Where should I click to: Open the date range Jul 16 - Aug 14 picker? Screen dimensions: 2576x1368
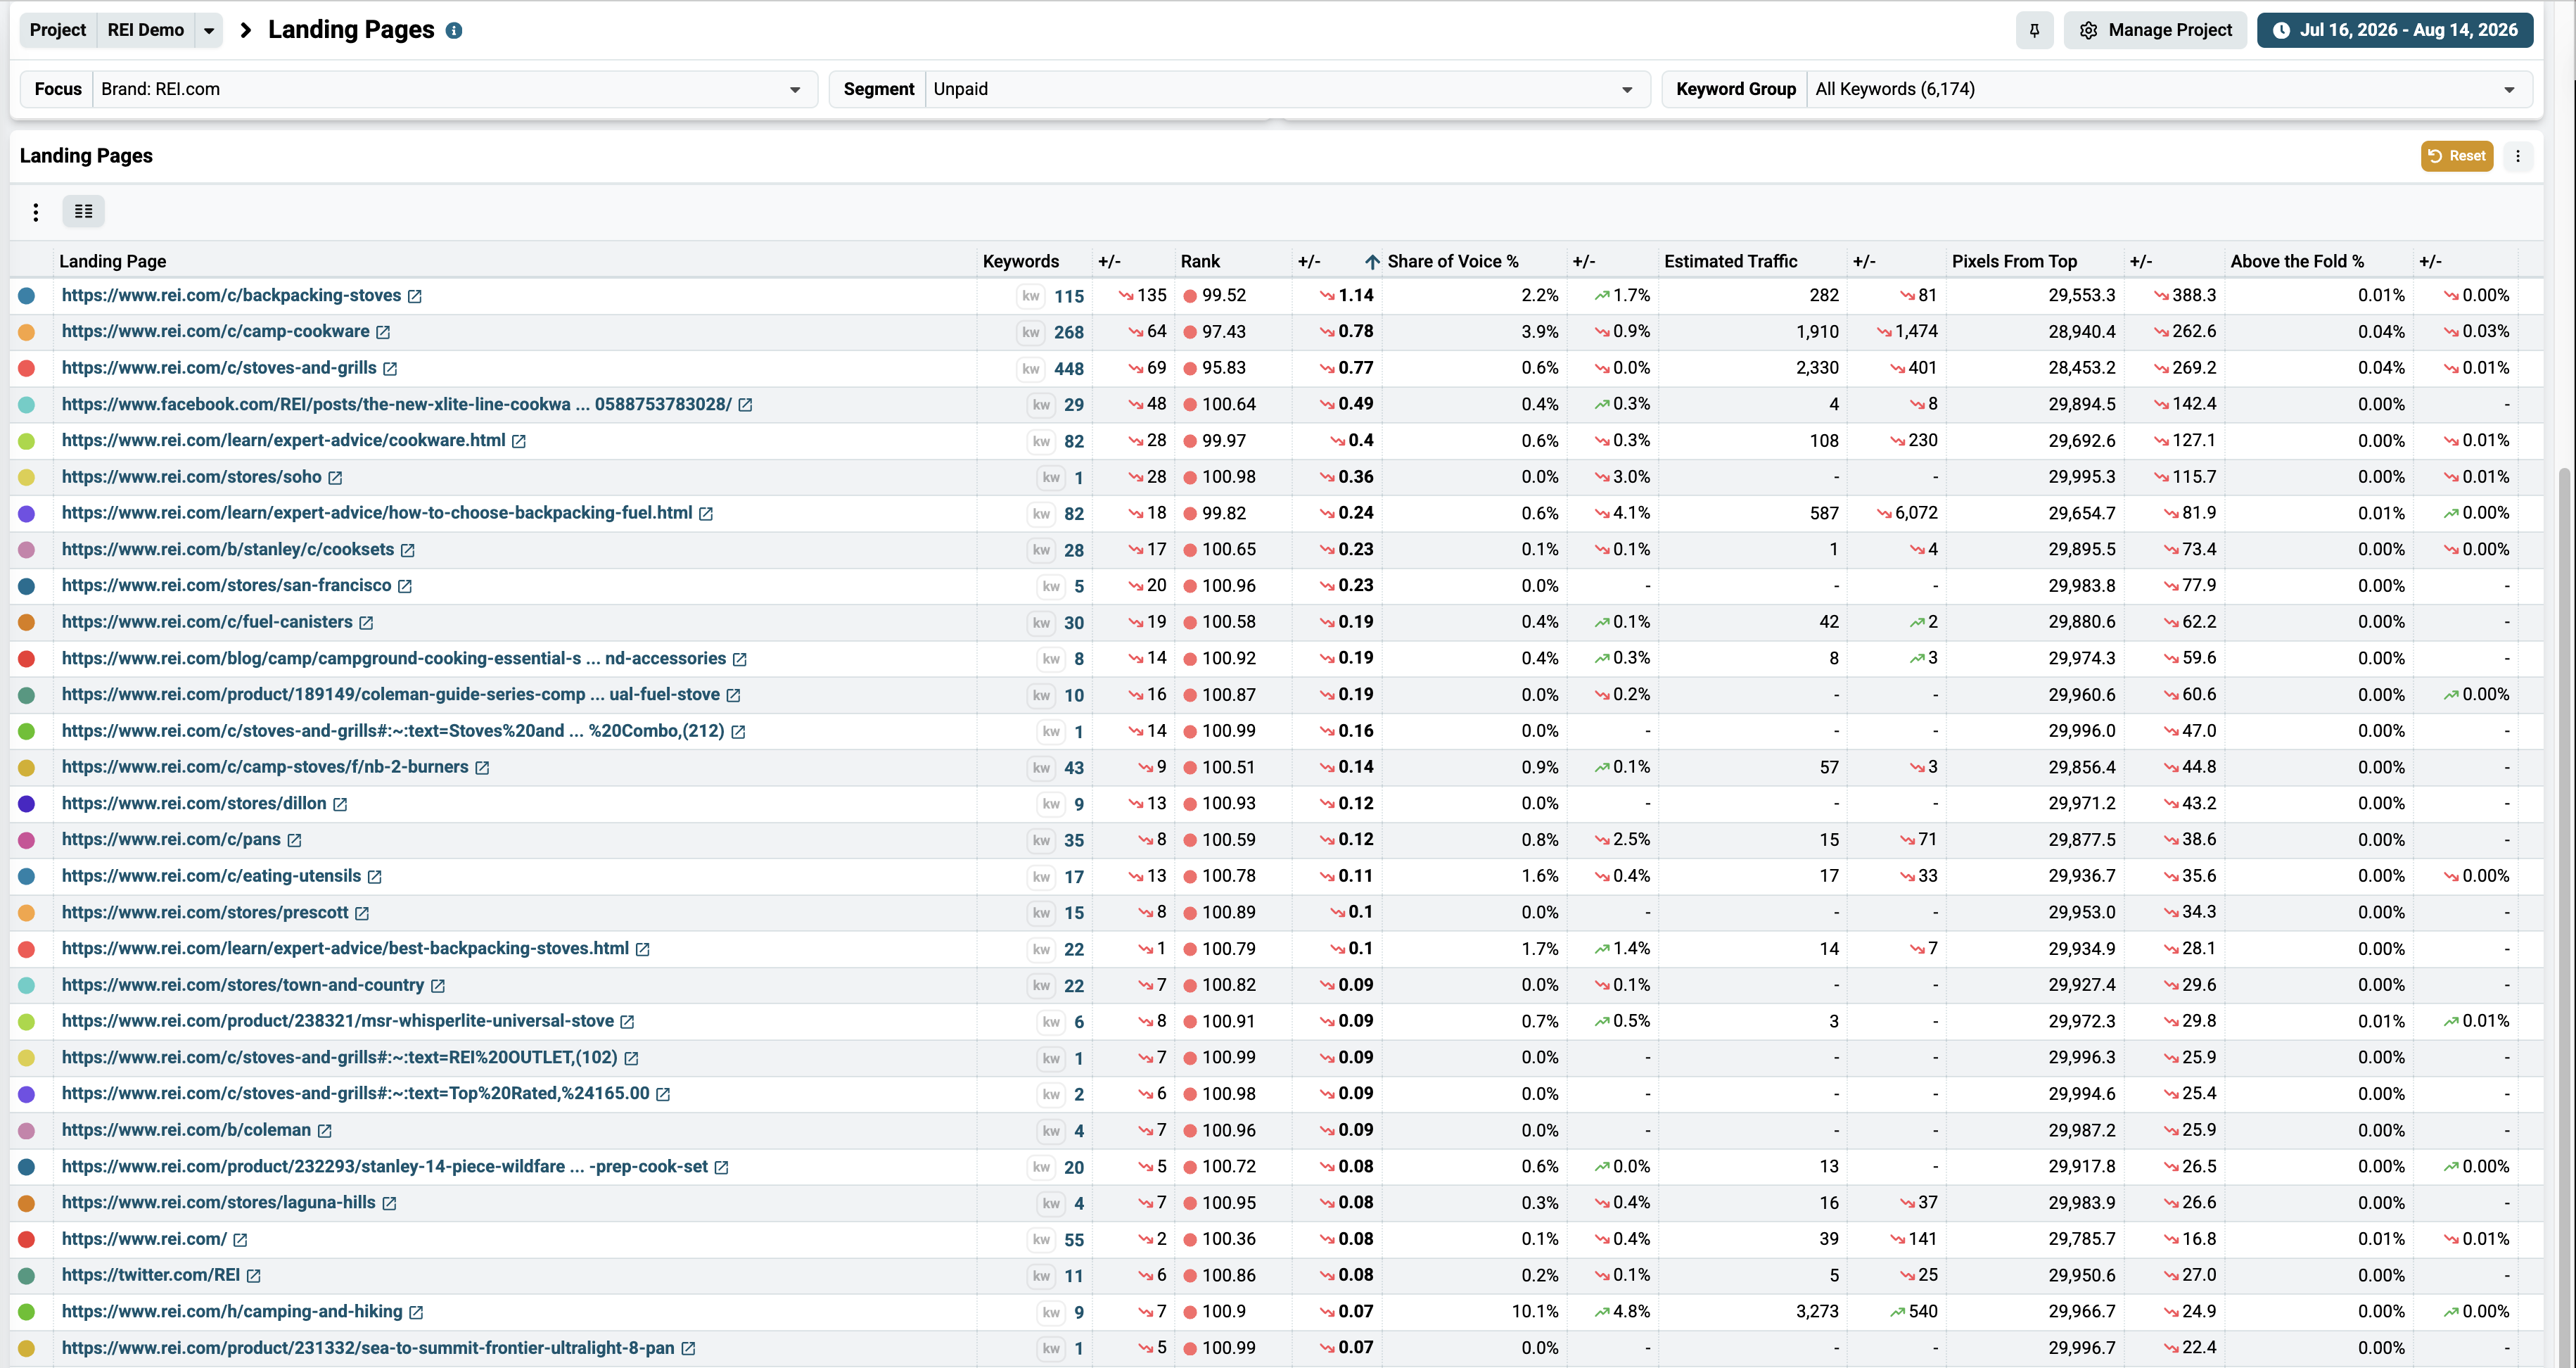(x=2395, y=30)
